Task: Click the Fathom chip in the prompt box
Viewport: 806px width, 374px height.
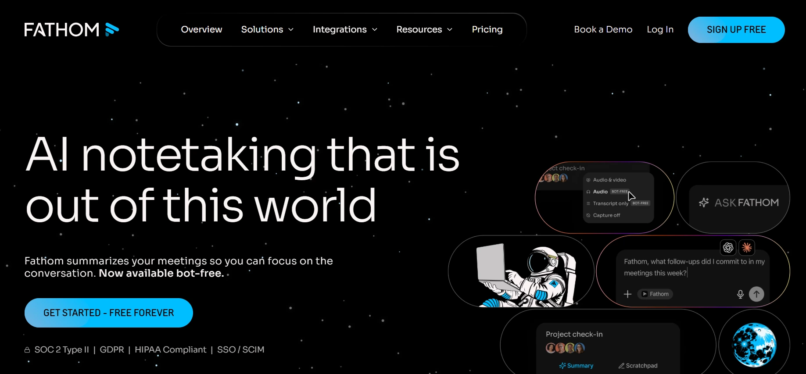Action: tap(655, 294)
